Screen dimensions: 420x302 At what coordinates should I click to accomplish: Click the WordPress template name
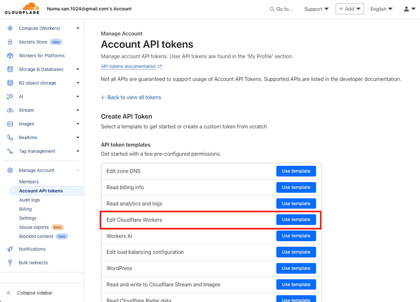pos(119,268)
